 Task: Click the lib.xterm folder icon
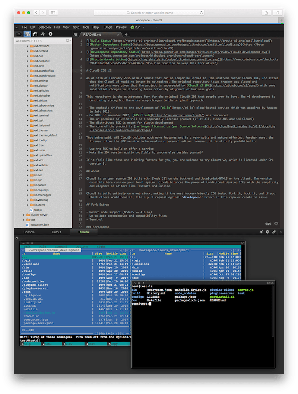[x=32, y=205]
